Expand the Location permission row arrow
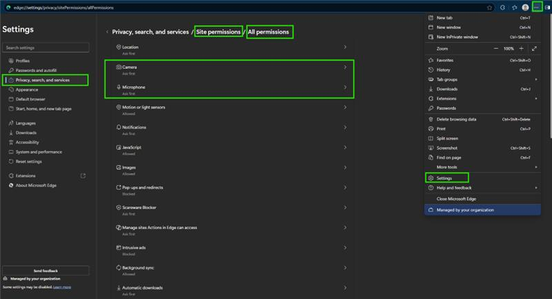Viewport: 552px width, 299px height. [x=345, y=47]
